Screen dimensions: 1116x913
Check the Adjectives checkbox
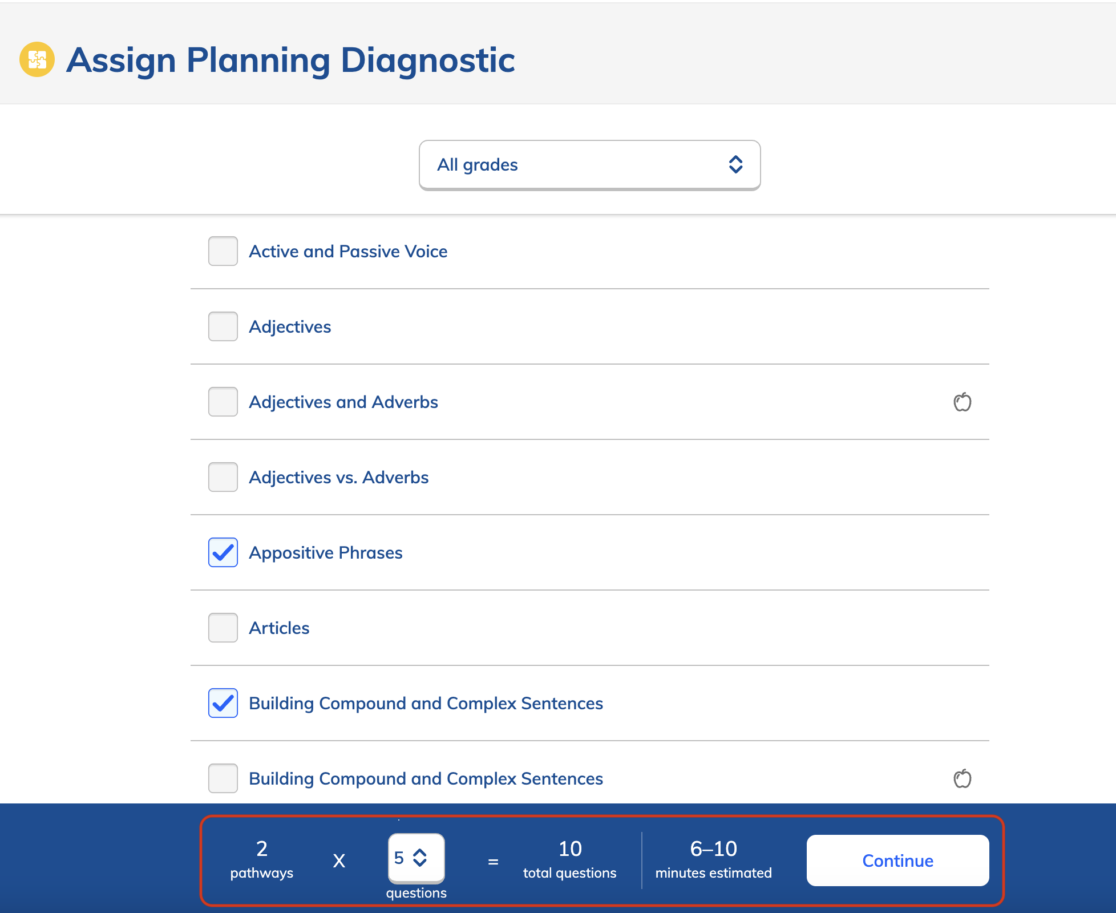pos(223,326)
